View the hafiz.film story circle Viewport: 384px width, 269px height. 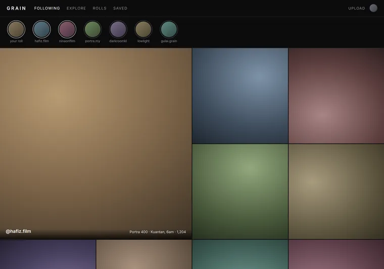pyautogui.click(x=41, y=29)
